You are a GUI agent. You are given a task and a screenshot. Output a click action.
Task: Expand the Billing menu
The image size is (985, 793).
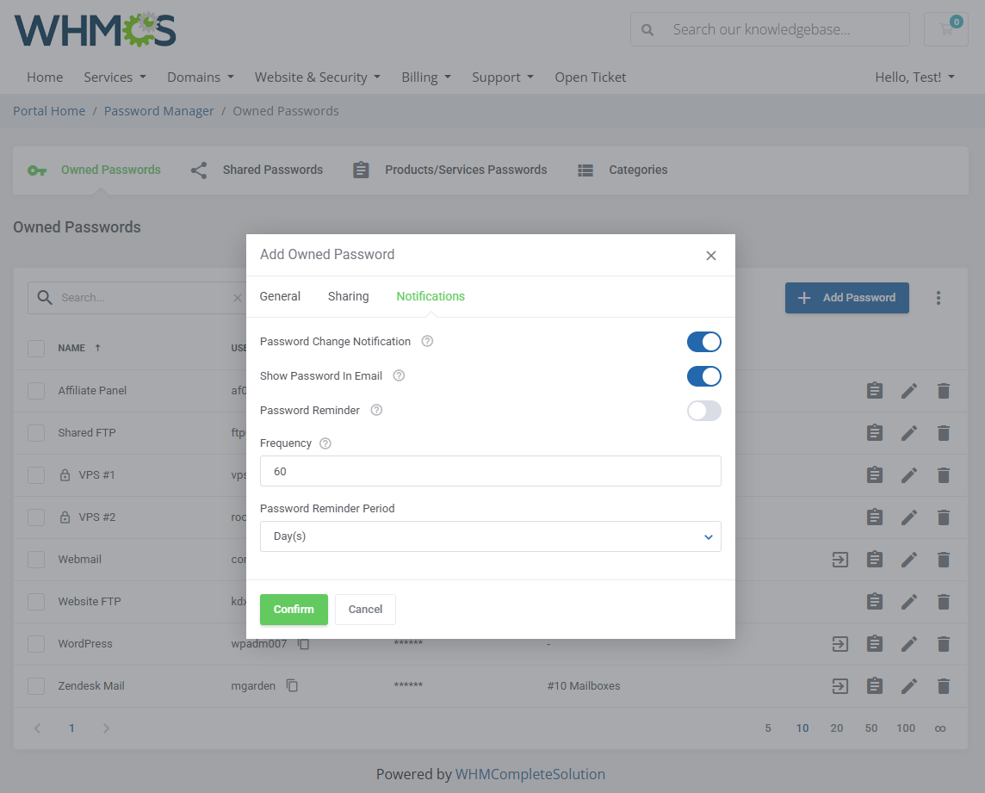pyautogui.click(x=425, y=77)
